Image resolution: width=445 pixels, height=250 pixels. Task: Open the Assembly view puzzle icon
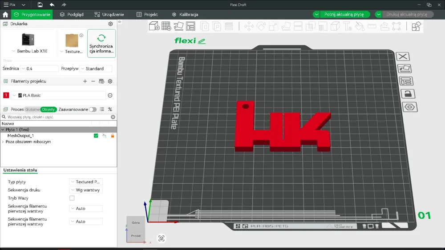pos(416,26)
